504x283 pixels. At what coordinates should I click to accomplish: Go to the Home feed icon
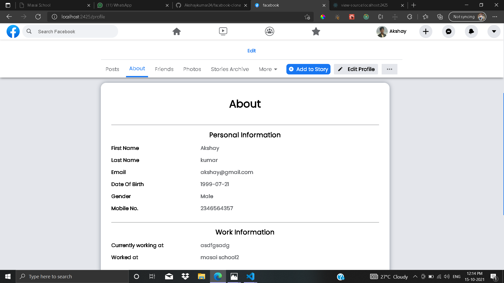tap(177, 31)
